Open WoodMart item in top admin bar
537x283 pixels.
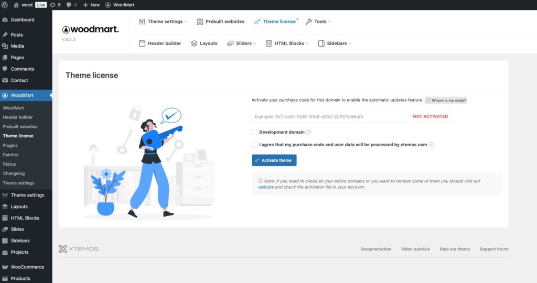click(120, 5)
